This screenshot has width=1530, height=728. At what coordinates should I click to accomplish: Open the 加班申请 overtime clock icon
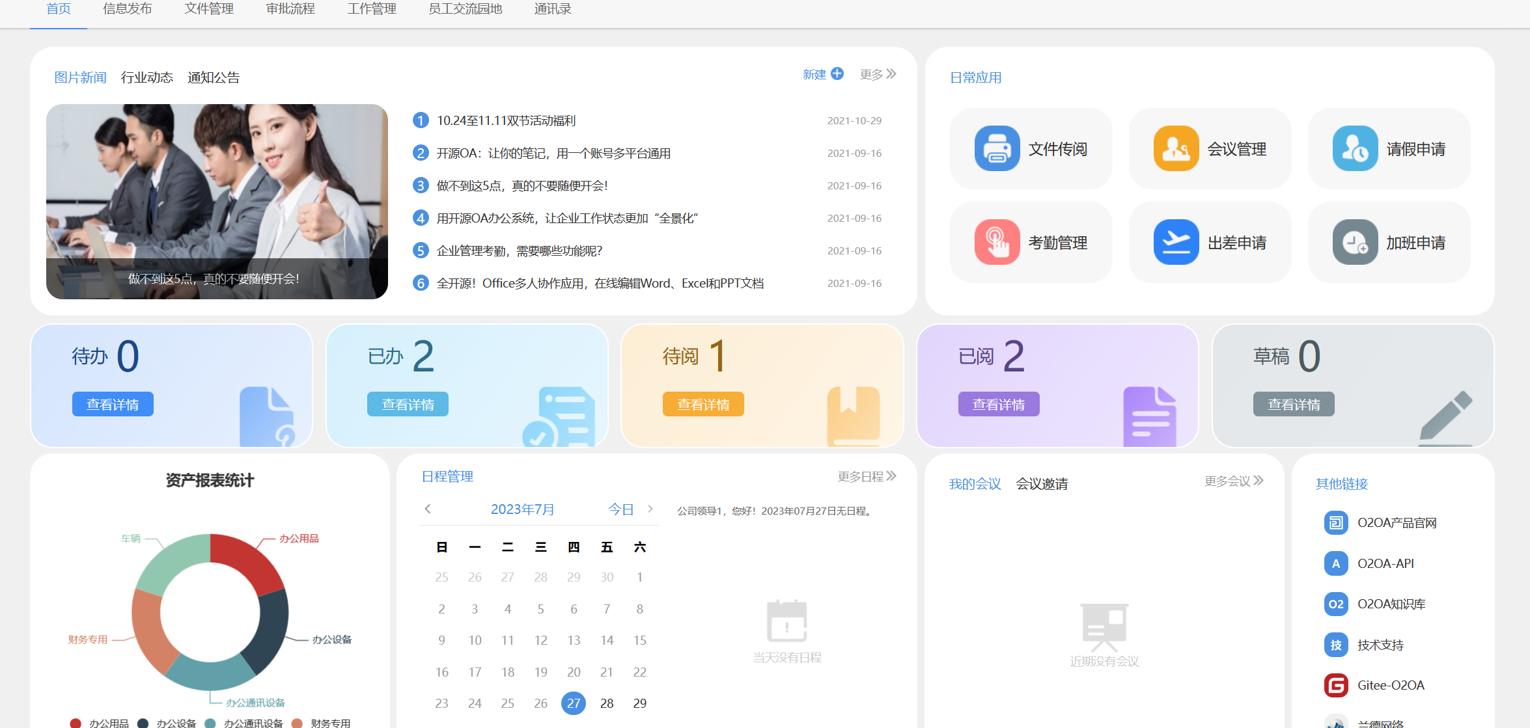tap(1355, 243)
